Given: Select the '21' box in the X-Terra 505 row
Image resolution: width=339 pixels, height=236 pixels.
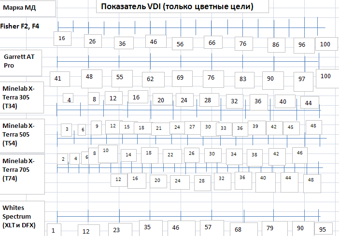Looking at the screenshot, I should tap(160, 129).
